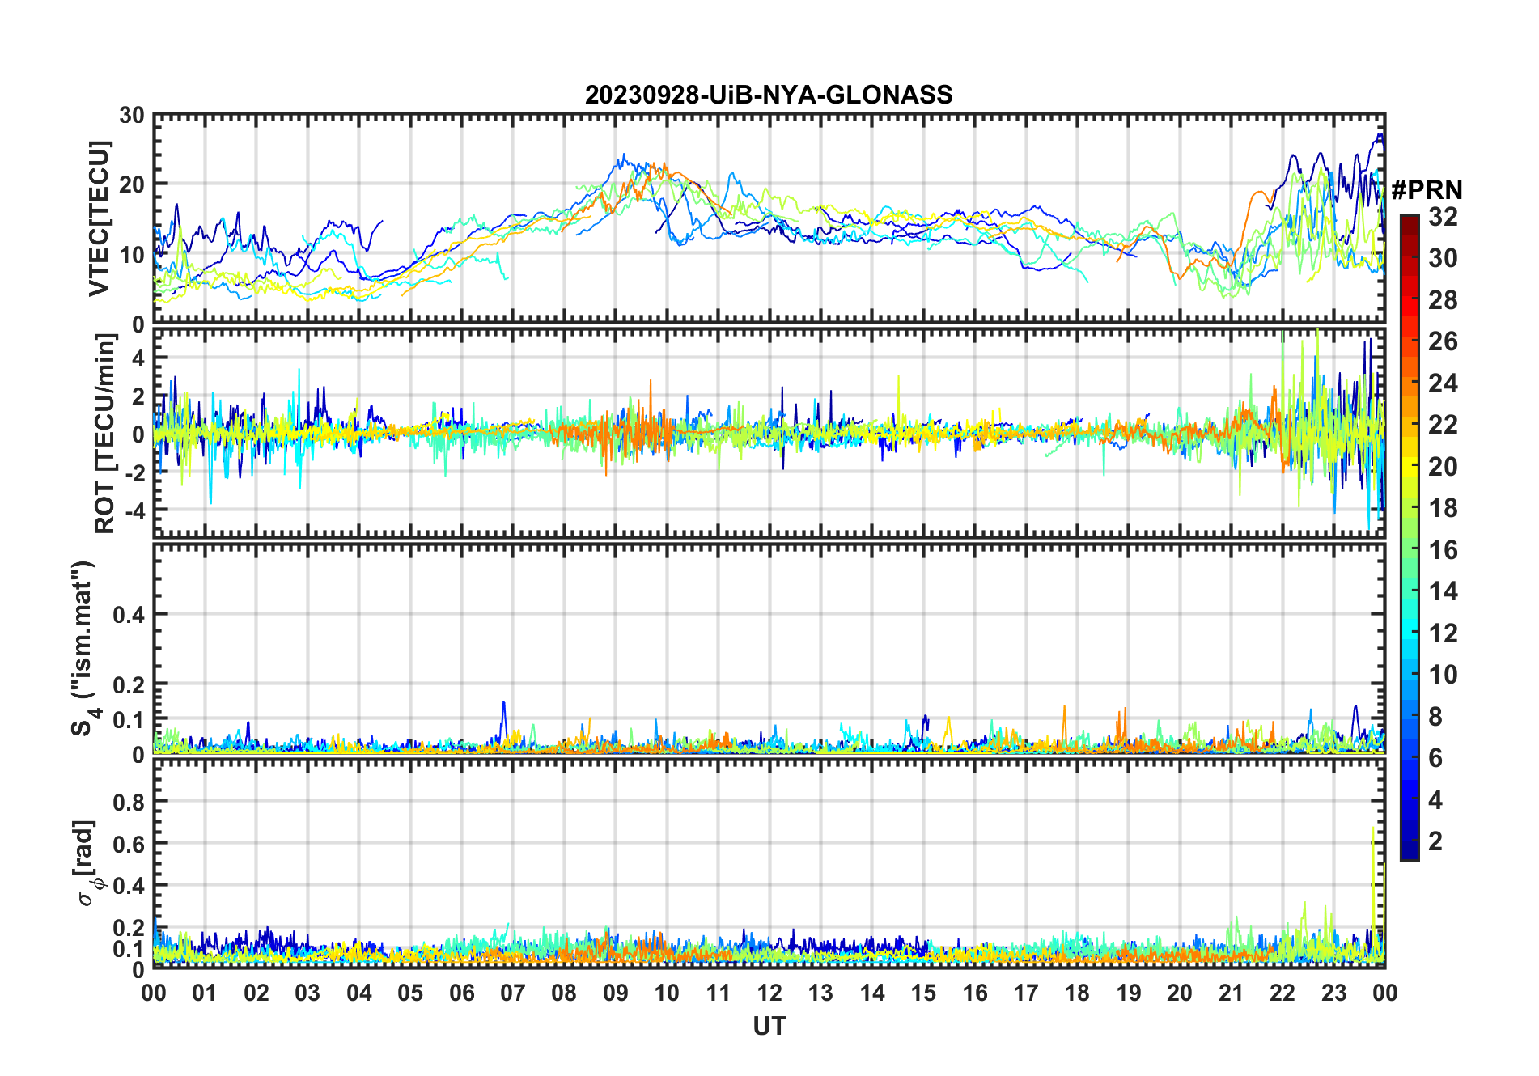Click VTEC y-axis tick 30
This screenshot has width=1539, height=1076.
coord(132,116)
